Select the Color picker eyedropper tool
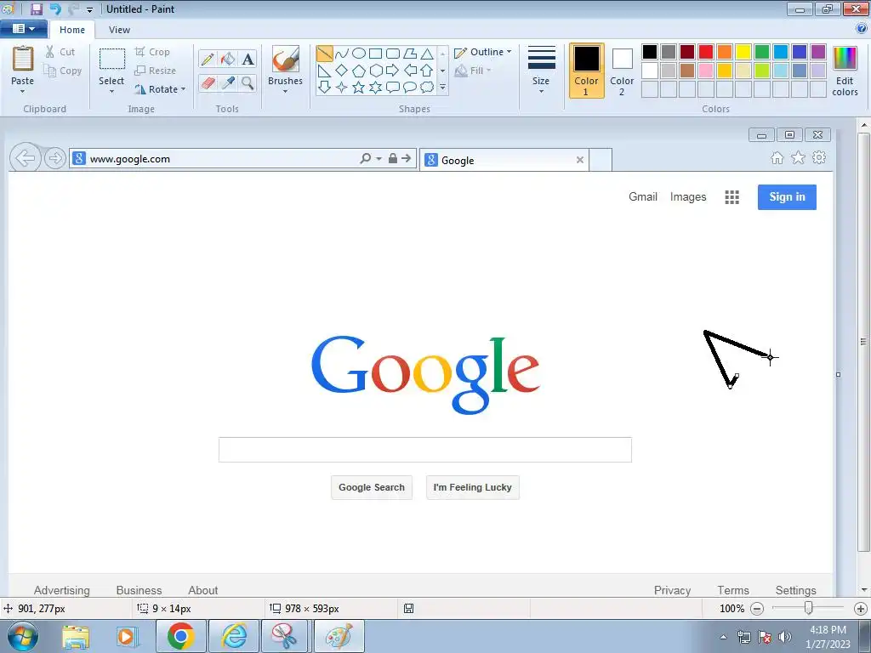Screen dimensions: 871x653 [228, 83]
